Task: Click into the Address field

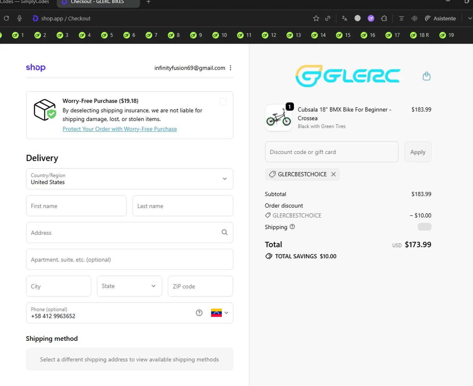Action: 130,233
